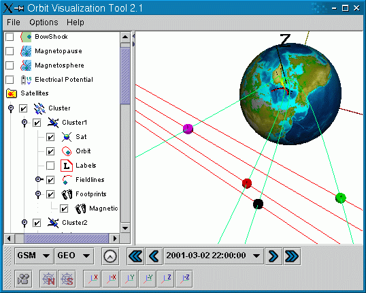Viewport: 366px width, 293px height.
Task: Collapse the Cluster tree node
Action: pos(11,108)
